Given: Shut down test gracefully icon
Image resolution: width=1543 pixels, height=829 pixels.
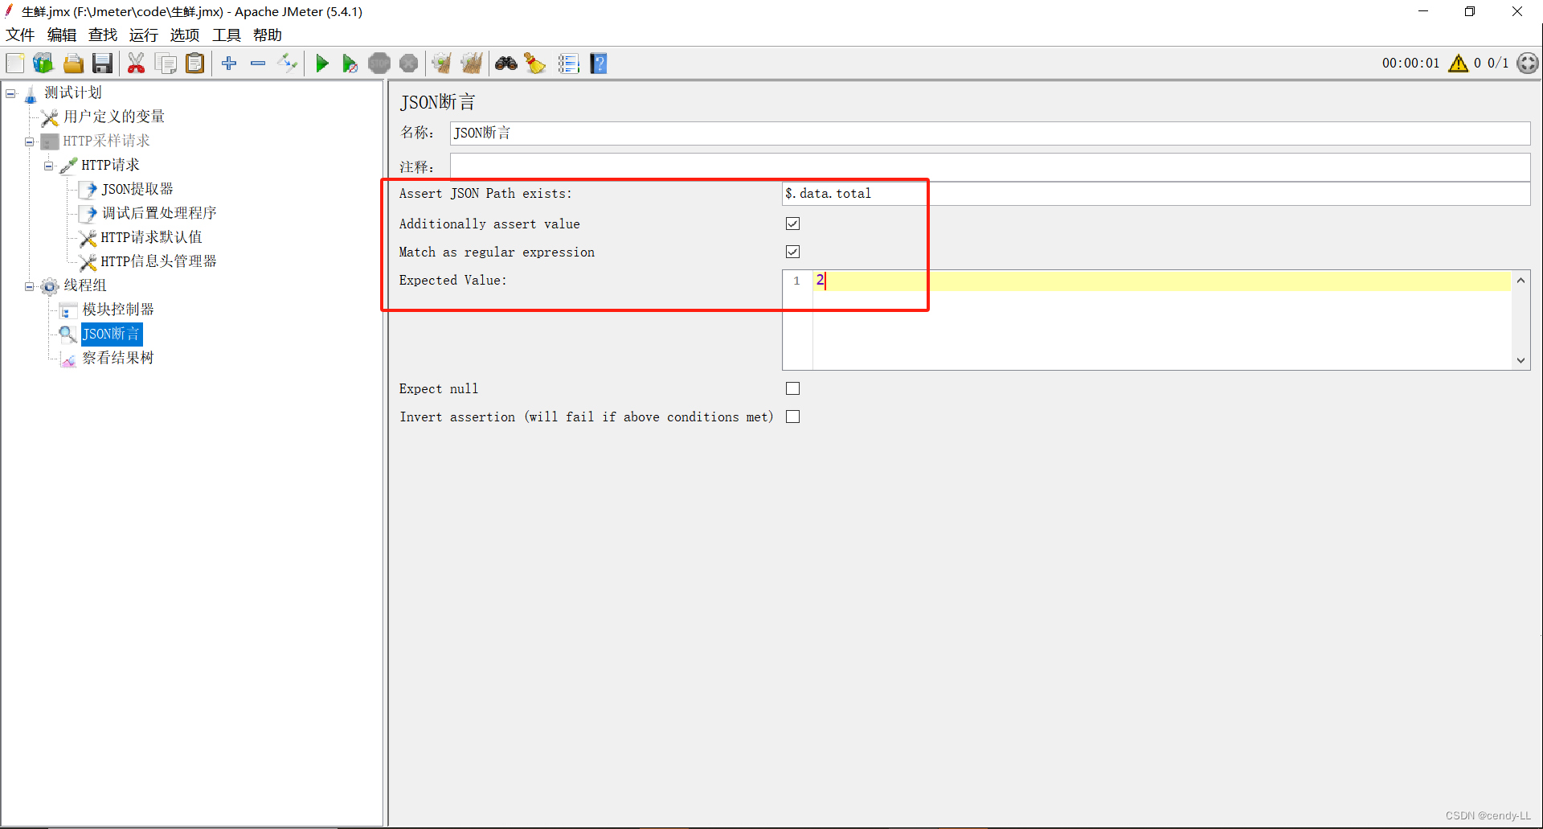Looking at the screenshot, I should pos(409,64).
